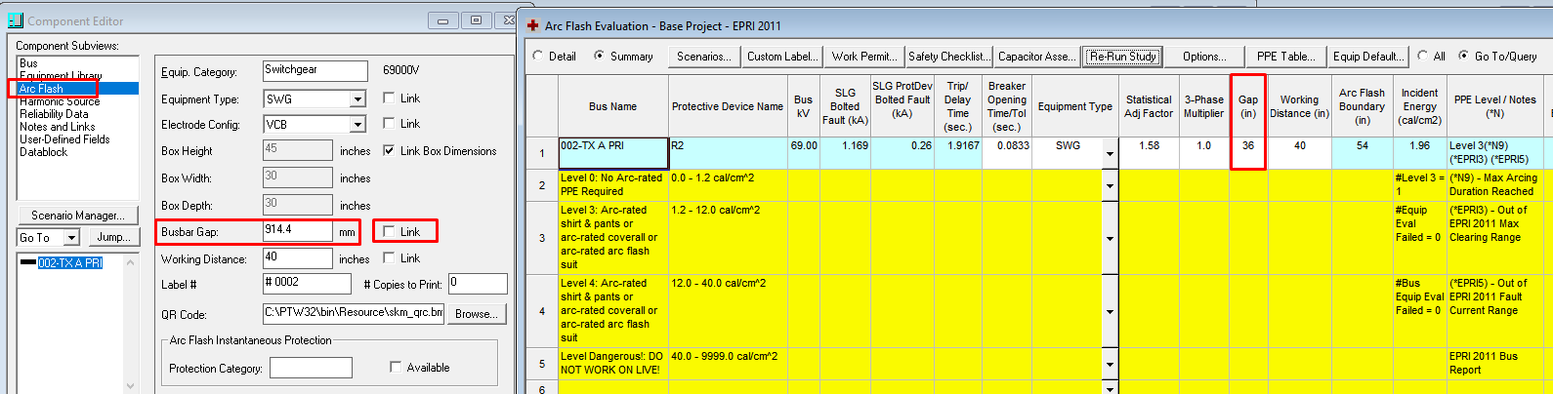Image resolution: width=1553 pixels, height=394 pixels.
Task: Select Arc Flash in Component Subviews
Action: point(42,89)
